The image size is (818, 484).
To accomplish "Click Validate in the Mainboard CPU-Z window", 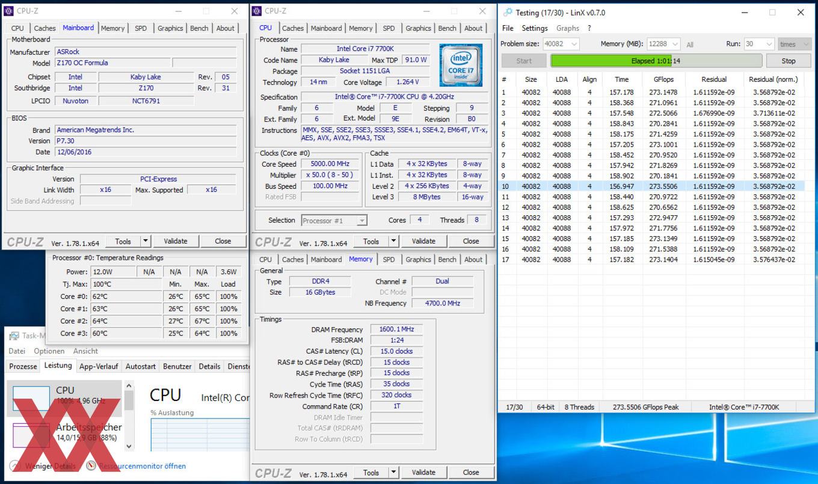I will pos(175,241).
